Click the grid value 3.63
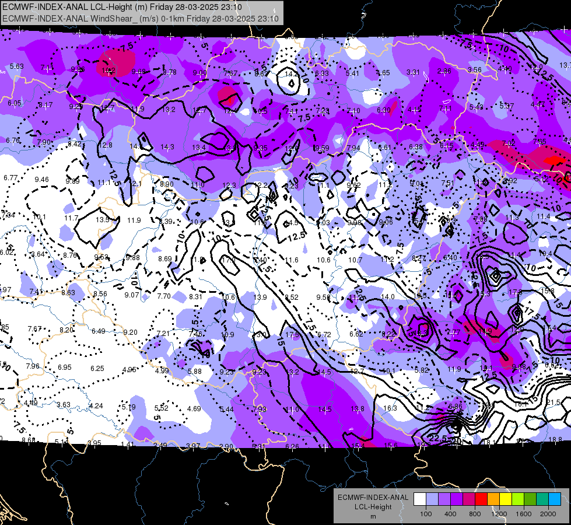This screenshot has height=525, width=571. click(x=64, y=405)
